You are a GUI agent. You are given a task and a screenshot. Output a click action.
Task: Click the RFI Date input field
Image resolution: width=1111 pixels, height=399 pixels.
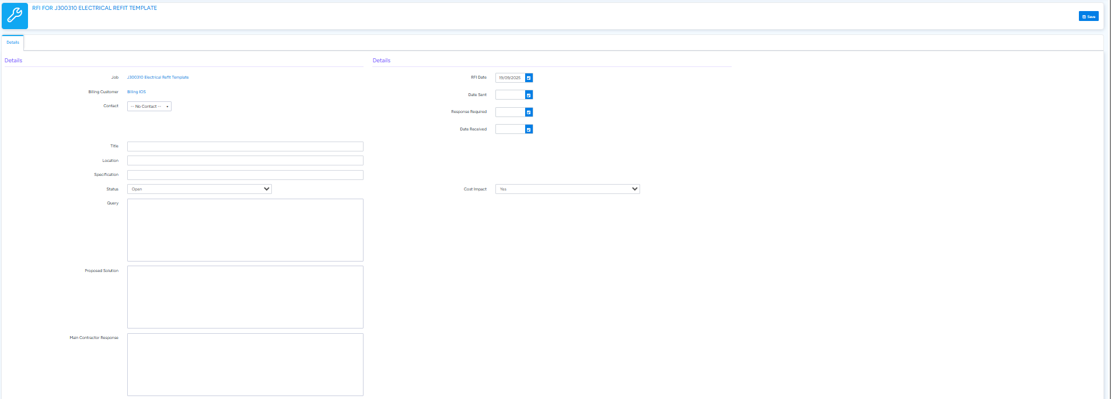point(510,78)
